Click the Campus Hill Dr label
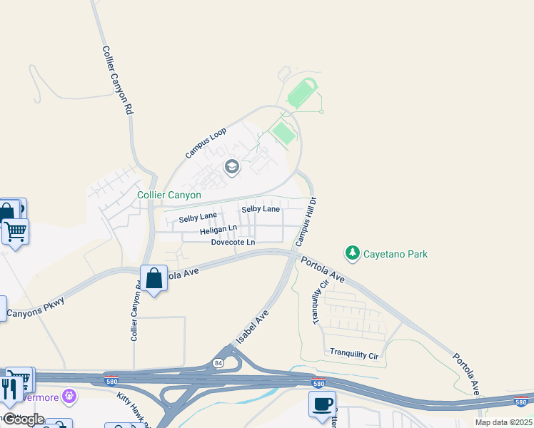The image size is (534, 428). (x=306, y=222)
